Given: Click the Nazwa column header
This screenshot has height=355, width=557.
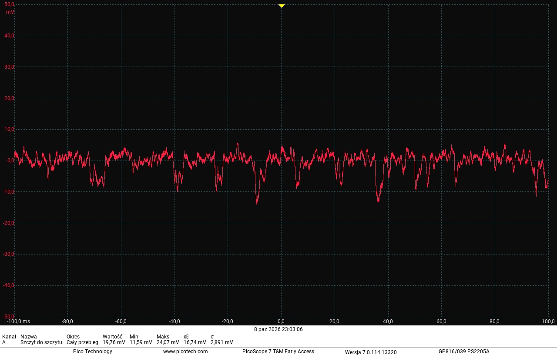Looking at the screenshot, I should [x=29, y=337].
